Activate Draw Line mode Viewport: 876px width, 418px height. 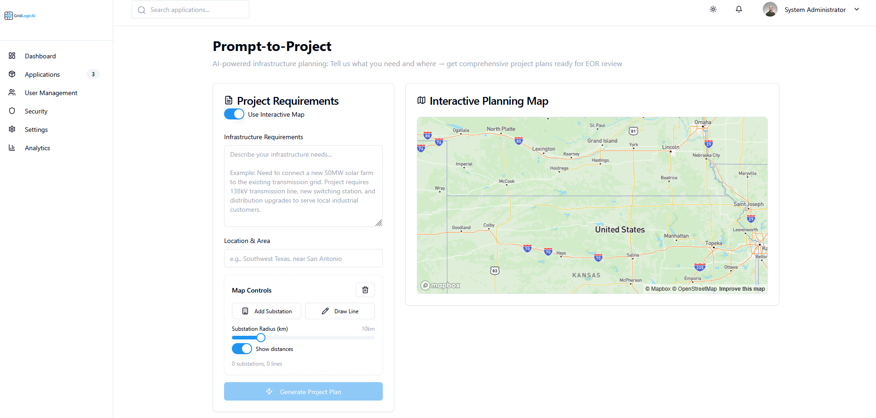click(340, 311)
